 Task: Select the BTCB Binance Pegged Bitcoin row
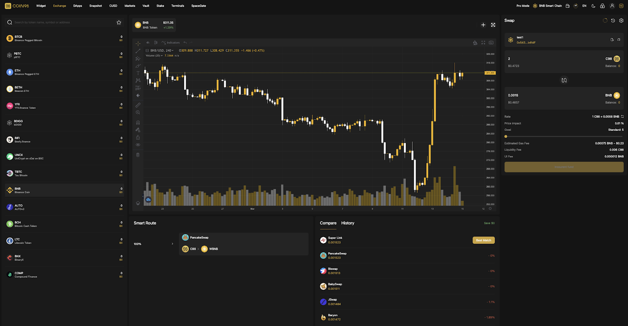click(x=64, y=38)
